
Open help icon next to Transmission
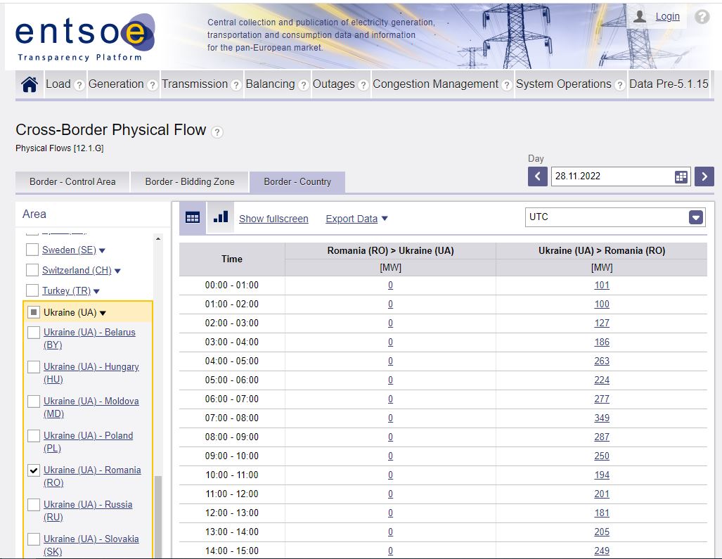pos(236,84)
